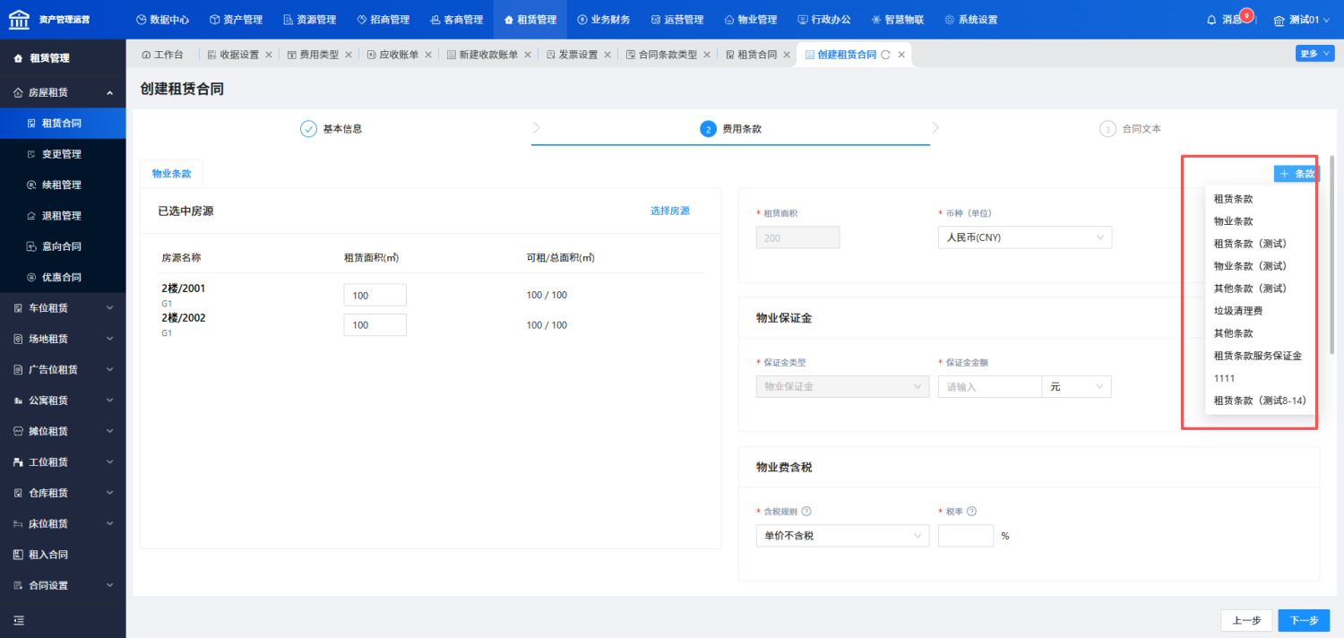Close the 发票设置 tab

607,55
